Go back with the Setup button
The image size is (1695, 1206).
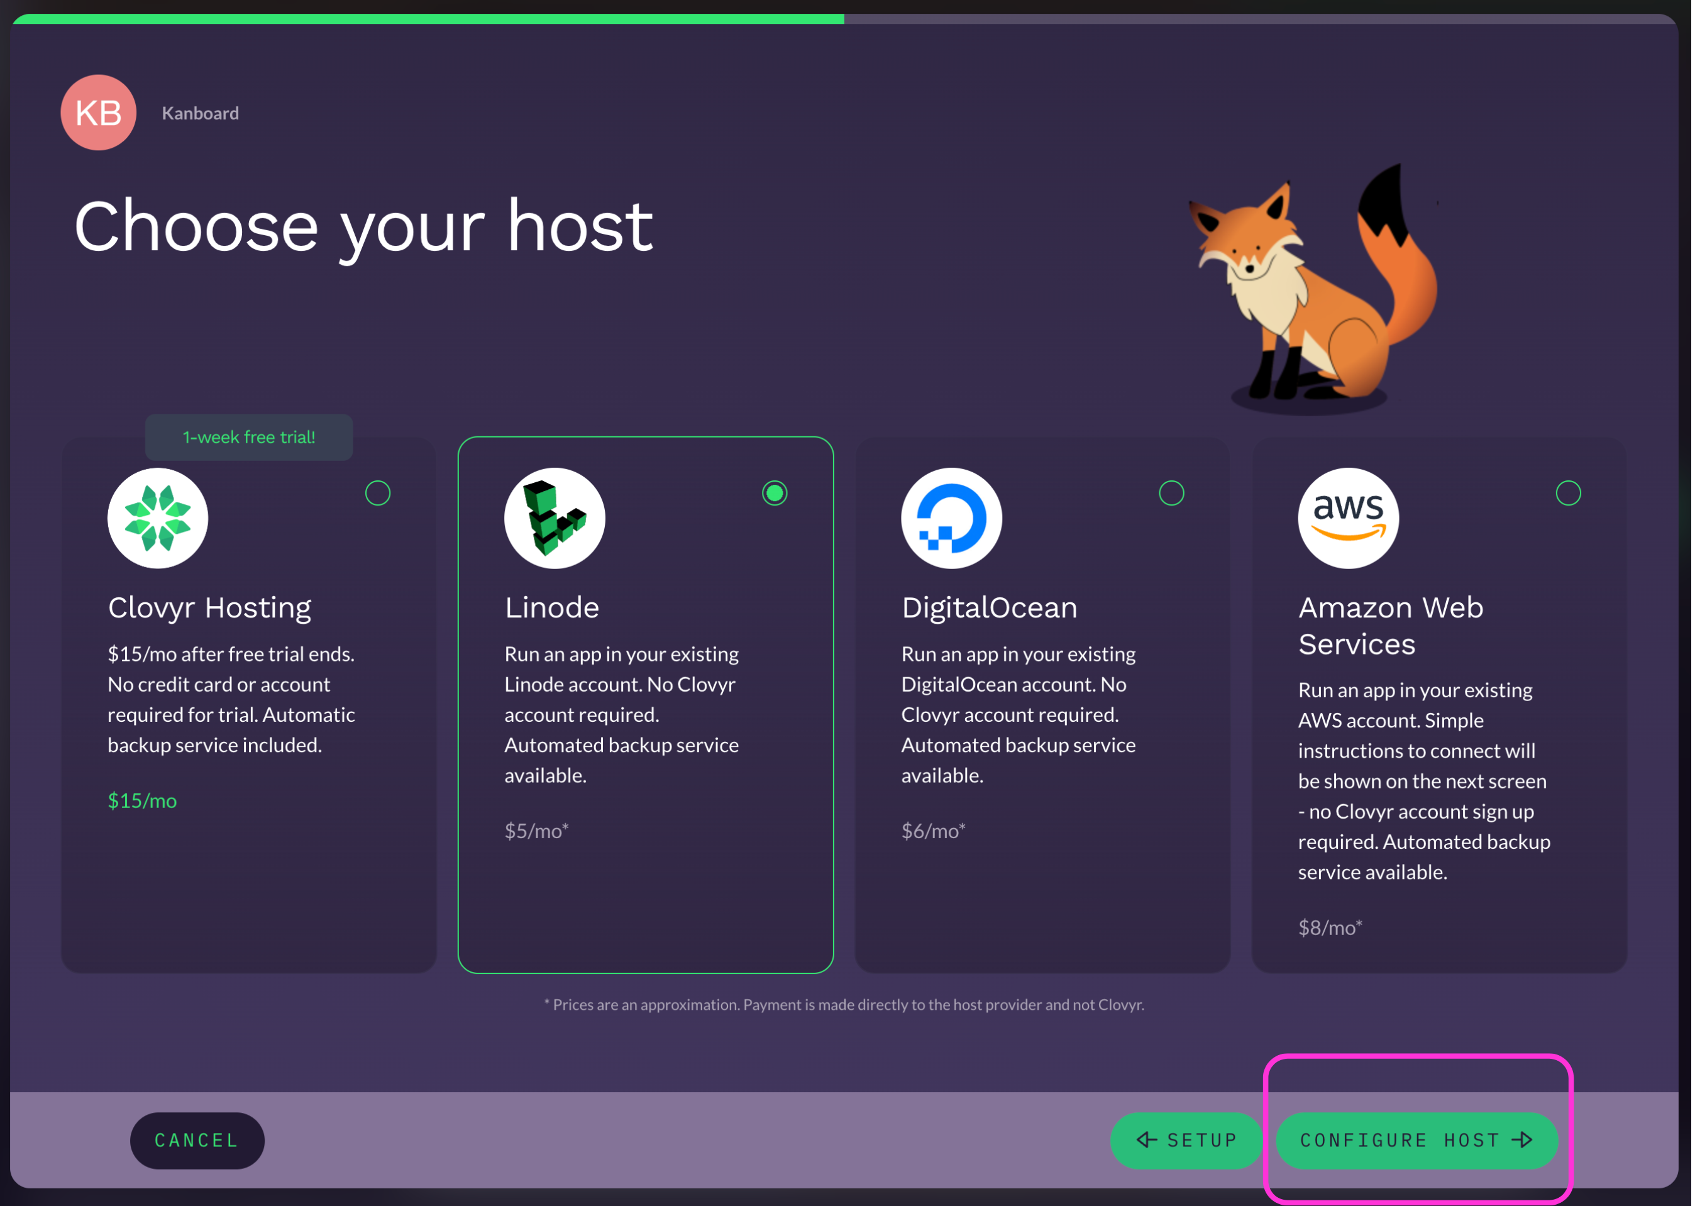point(1187,1141)
